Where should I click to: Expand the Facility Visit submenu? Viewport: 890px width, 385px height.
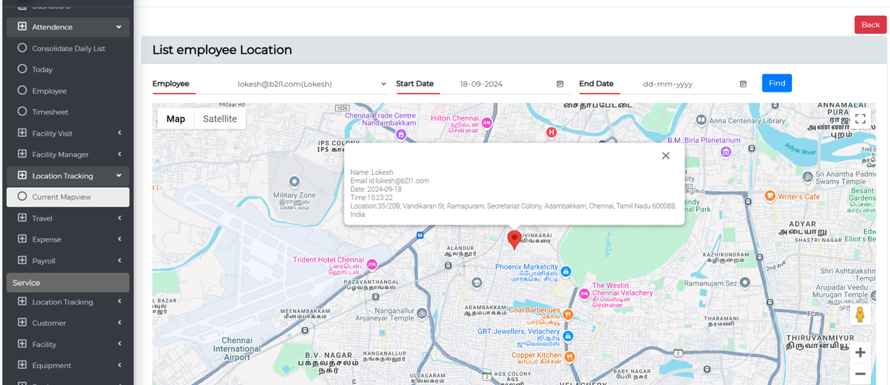[x=68, y=133]
